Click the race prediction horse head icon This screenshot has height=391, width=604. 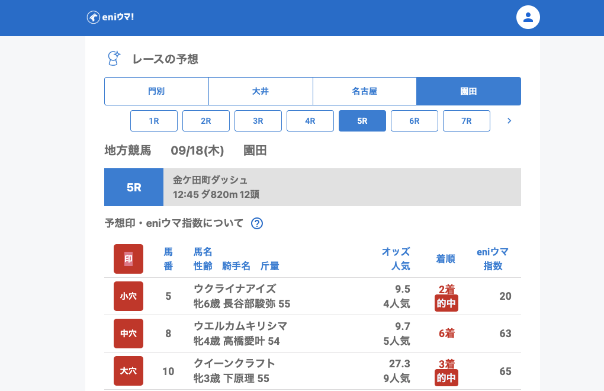pyautogui.click(x=113, y=58)
